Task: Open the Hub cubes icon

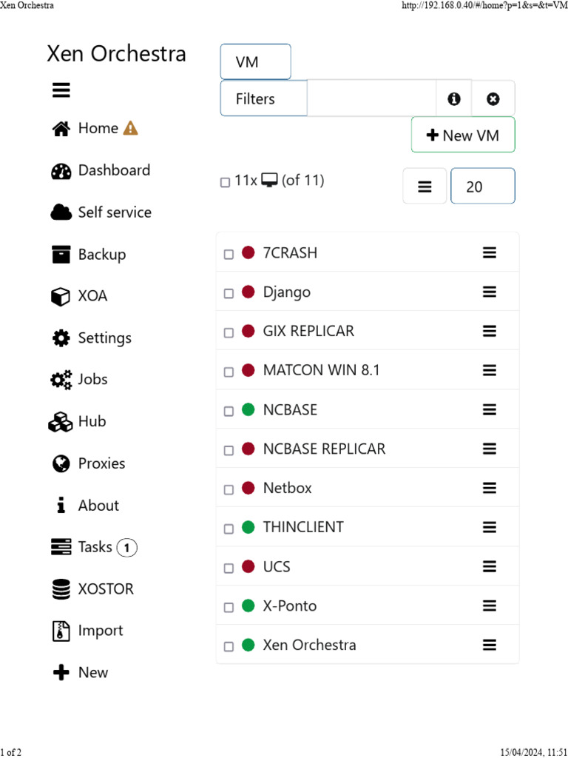Action: point(61,422)
